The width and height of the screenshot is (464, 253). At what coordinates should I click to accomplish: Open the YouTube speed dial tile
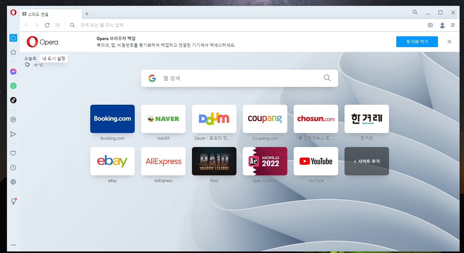pos(316,161)
